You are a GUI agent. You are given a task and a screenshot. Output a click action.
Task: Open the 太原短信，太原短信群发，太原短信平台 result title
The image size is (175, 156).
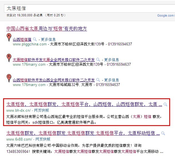pos(84,105)
